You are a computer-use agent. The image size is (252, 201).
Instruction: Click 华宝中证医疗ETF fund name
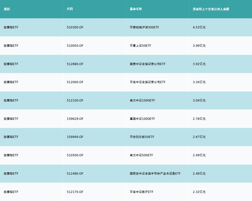pos(142,192)
